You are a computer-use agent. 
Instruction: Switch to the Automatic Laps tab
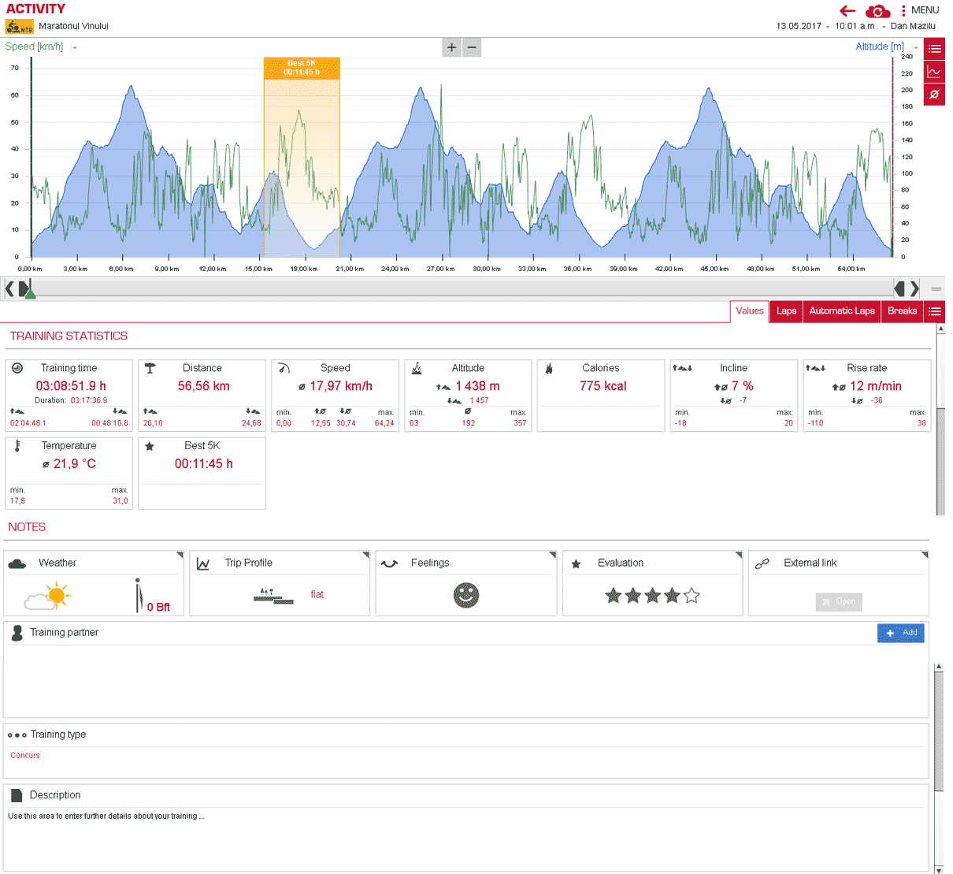click(x=841, y=311)
